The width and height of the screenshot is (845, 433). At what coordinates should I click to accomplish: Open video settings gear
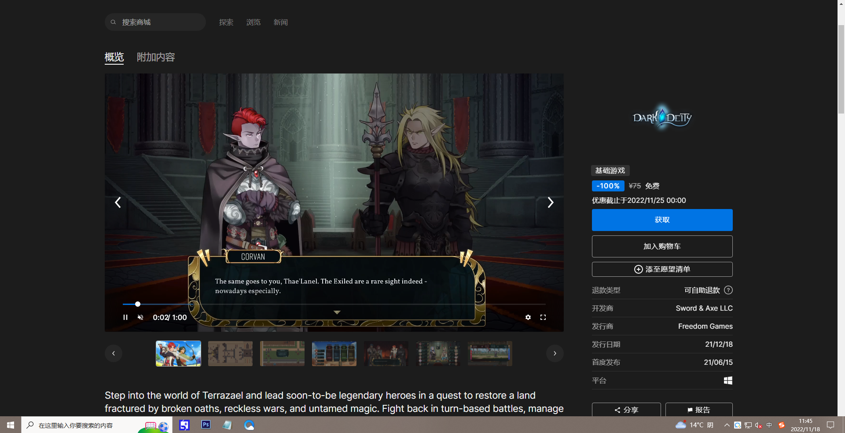[x=528, y=317]
